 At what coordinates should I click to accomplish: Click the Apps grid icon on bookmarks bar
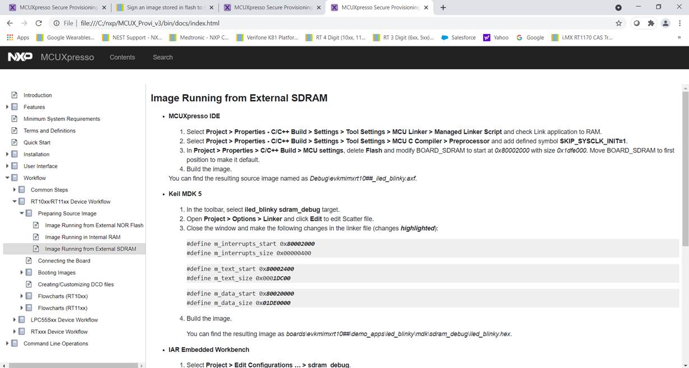click(10, 38)
